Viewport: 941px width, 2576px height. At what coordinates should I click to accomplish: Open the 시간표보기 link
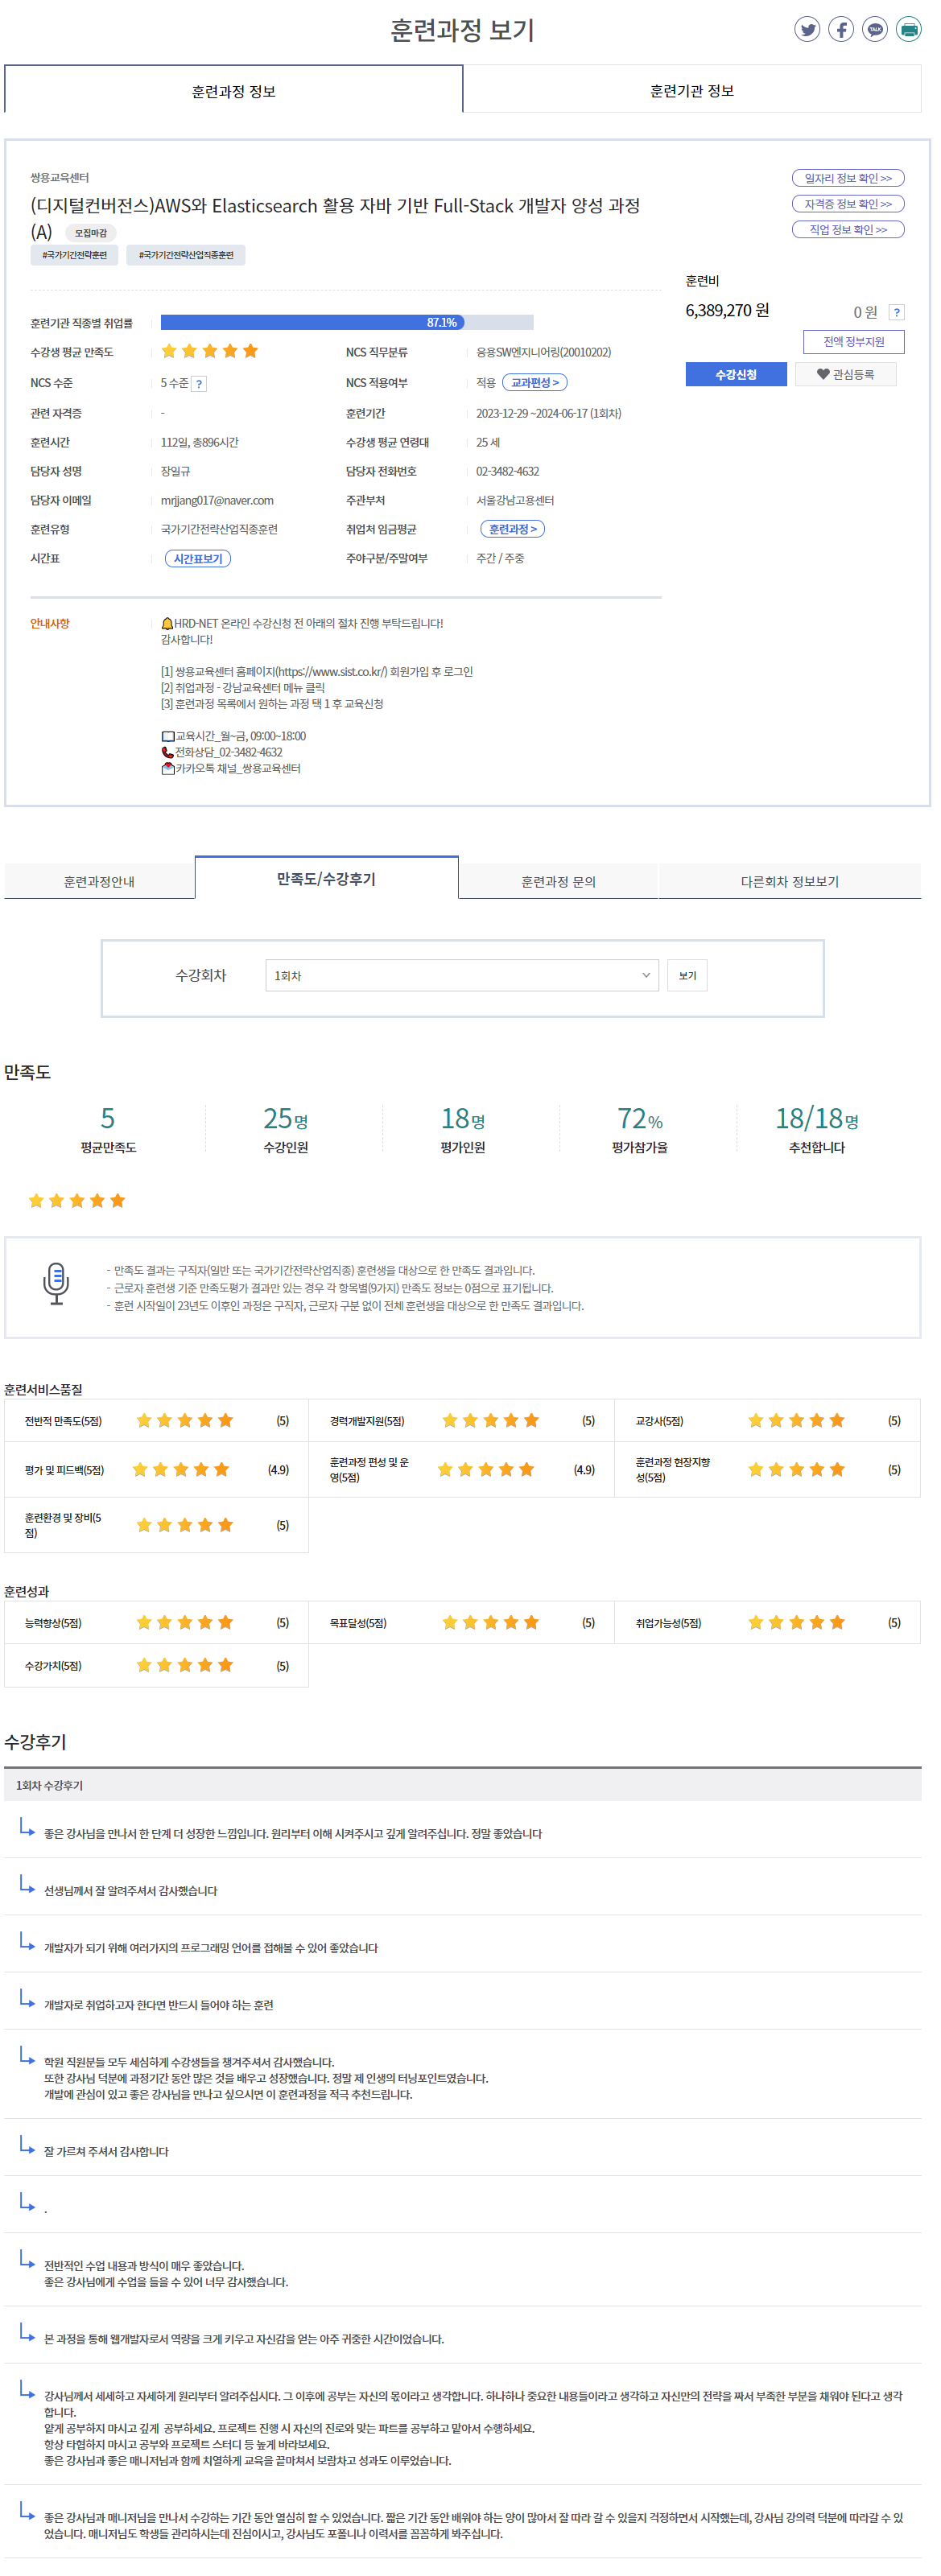point(198,558)
